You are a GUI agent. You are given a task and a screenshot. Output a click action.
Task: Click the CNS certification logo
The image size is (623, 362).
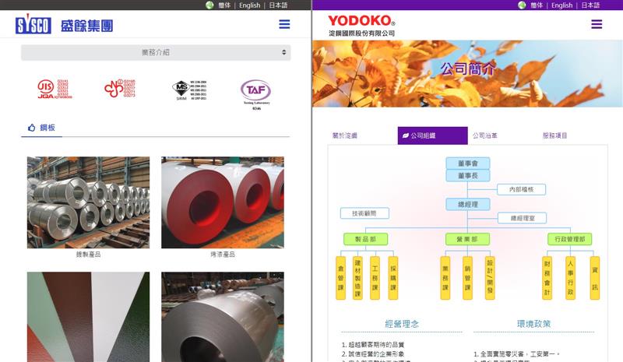coord(120,88)
